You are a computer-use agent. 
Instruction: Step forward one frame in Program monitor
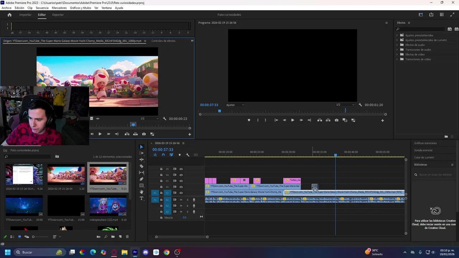(301, 120)
